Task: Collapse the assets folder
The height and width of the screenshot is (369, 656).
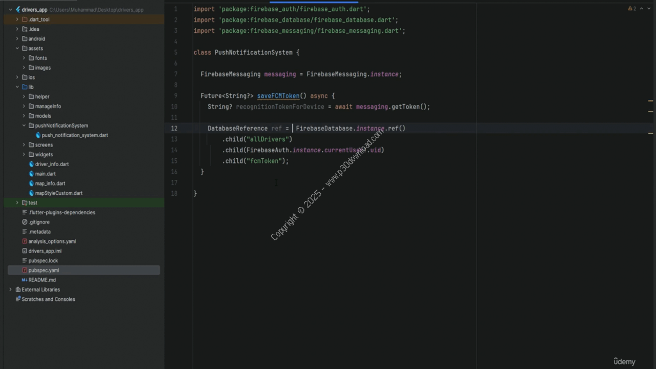Action: click(x=17, y=49)
